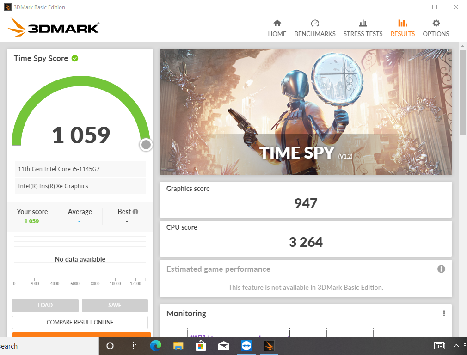Open Estimated game performance info icon

(441, 269)
